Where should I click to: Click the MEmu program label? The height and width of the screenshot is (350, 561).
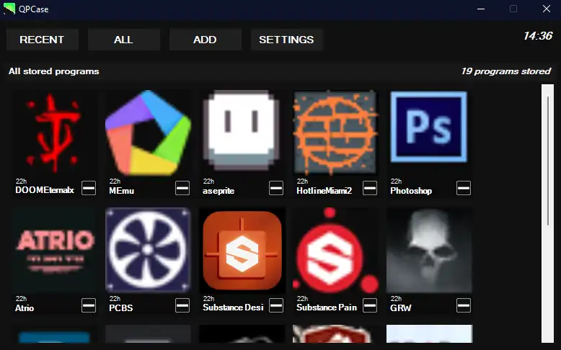pyautogui.click(x=122, y=191)
